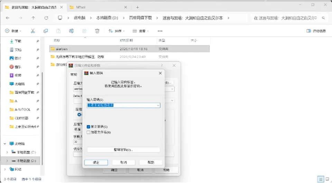Expand the Local Disk (D:) tree node
The image size is (332, 183).
7,161
